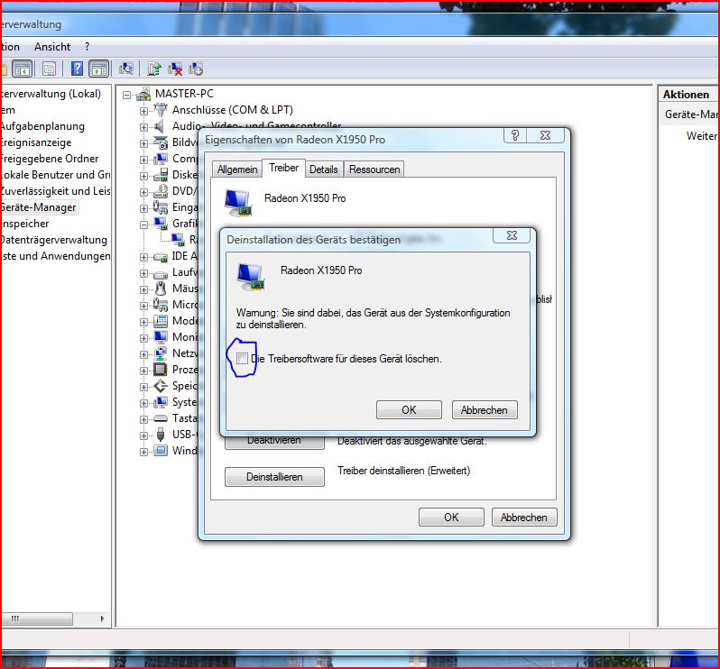This screenshot has height=669, width=720.
Task: Select Freigegebene Ordner in the left tree
Action: click(49, 159)
